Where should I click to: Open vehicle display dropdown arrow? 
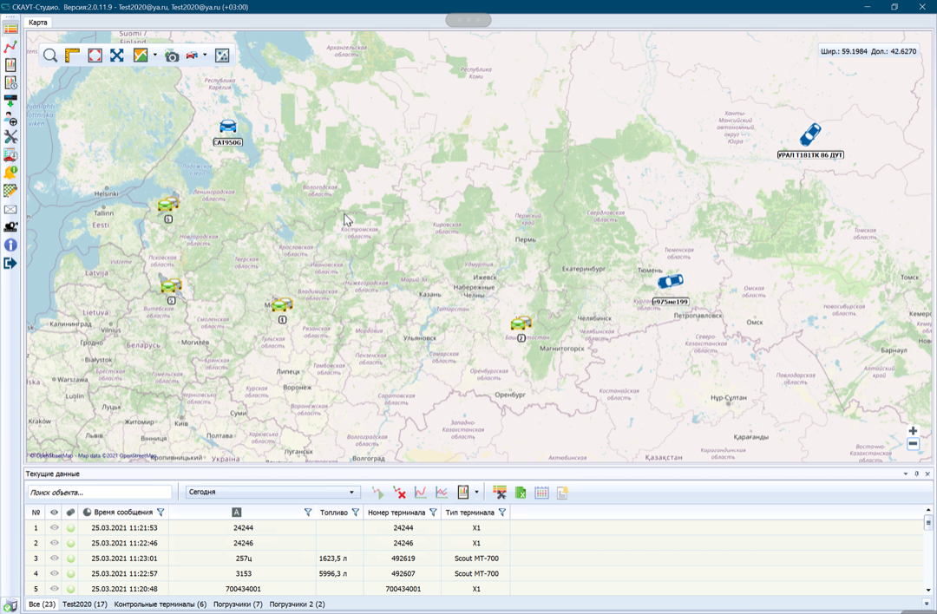point(205,56)
